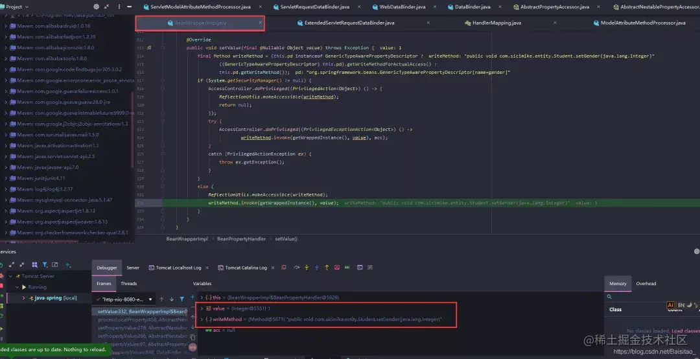Click the Services filter funnel icon

tap(45, 265)
